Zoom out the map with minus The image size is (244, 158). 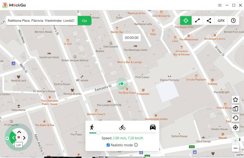tap(235, 148)
